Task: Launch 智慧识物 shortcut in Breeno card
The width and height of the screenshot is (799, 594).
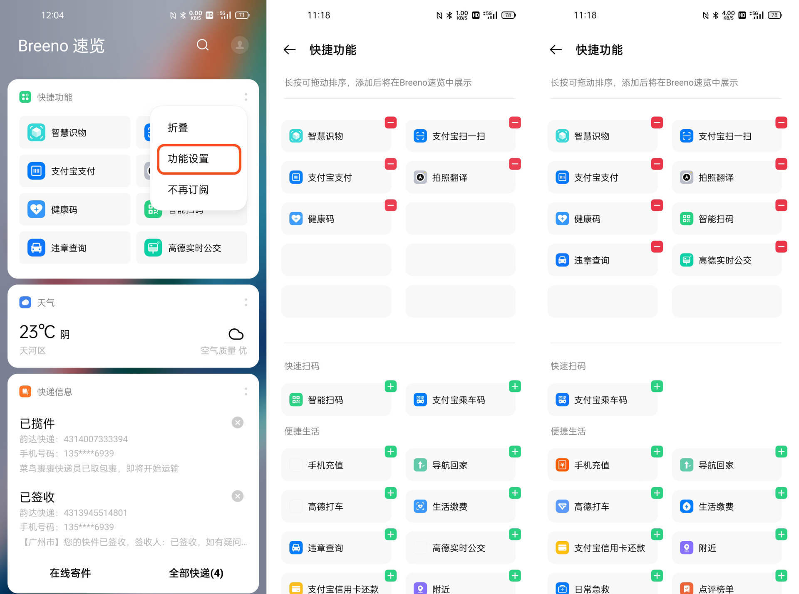Action: coord(75,133)
